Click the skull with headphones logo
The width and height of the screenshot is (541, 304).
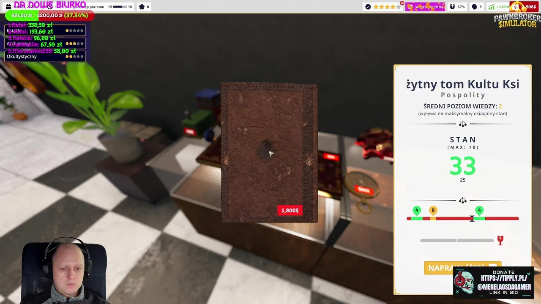click(x=464, y=282)
